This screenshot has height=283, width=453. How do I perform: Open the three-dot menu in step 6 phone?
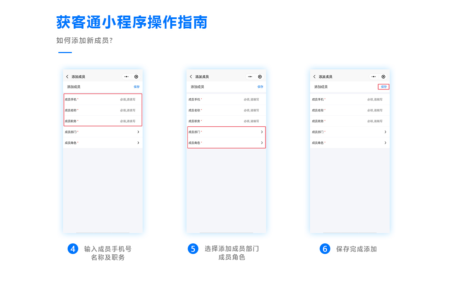click(373, 77)
